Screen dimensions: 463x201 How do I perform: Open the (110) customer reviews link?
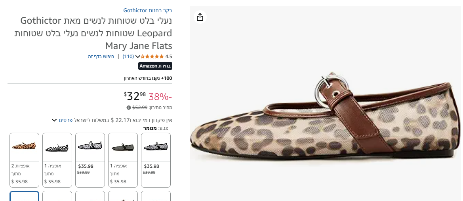(128, 56)
